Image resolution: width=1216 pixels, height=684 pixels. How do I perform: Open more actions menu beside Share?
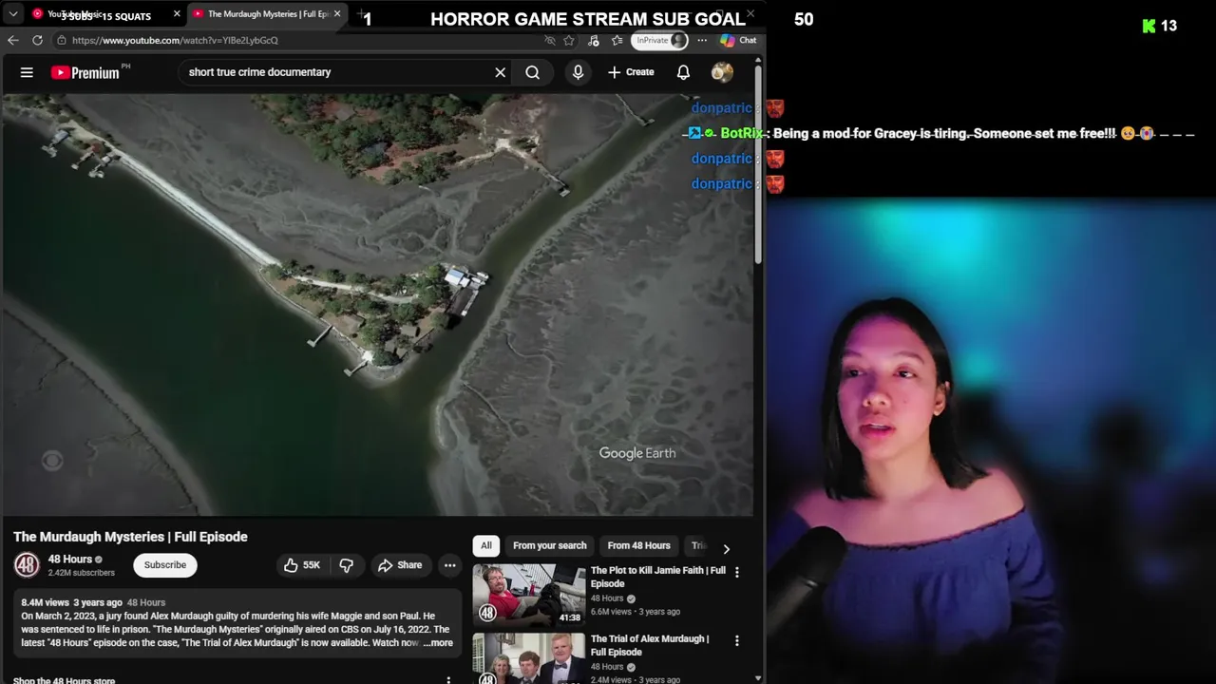coord(449,565)
